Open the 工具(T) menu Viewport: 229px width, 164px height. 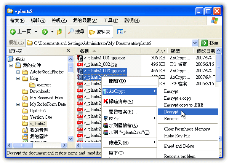click(x=111, y=21)
